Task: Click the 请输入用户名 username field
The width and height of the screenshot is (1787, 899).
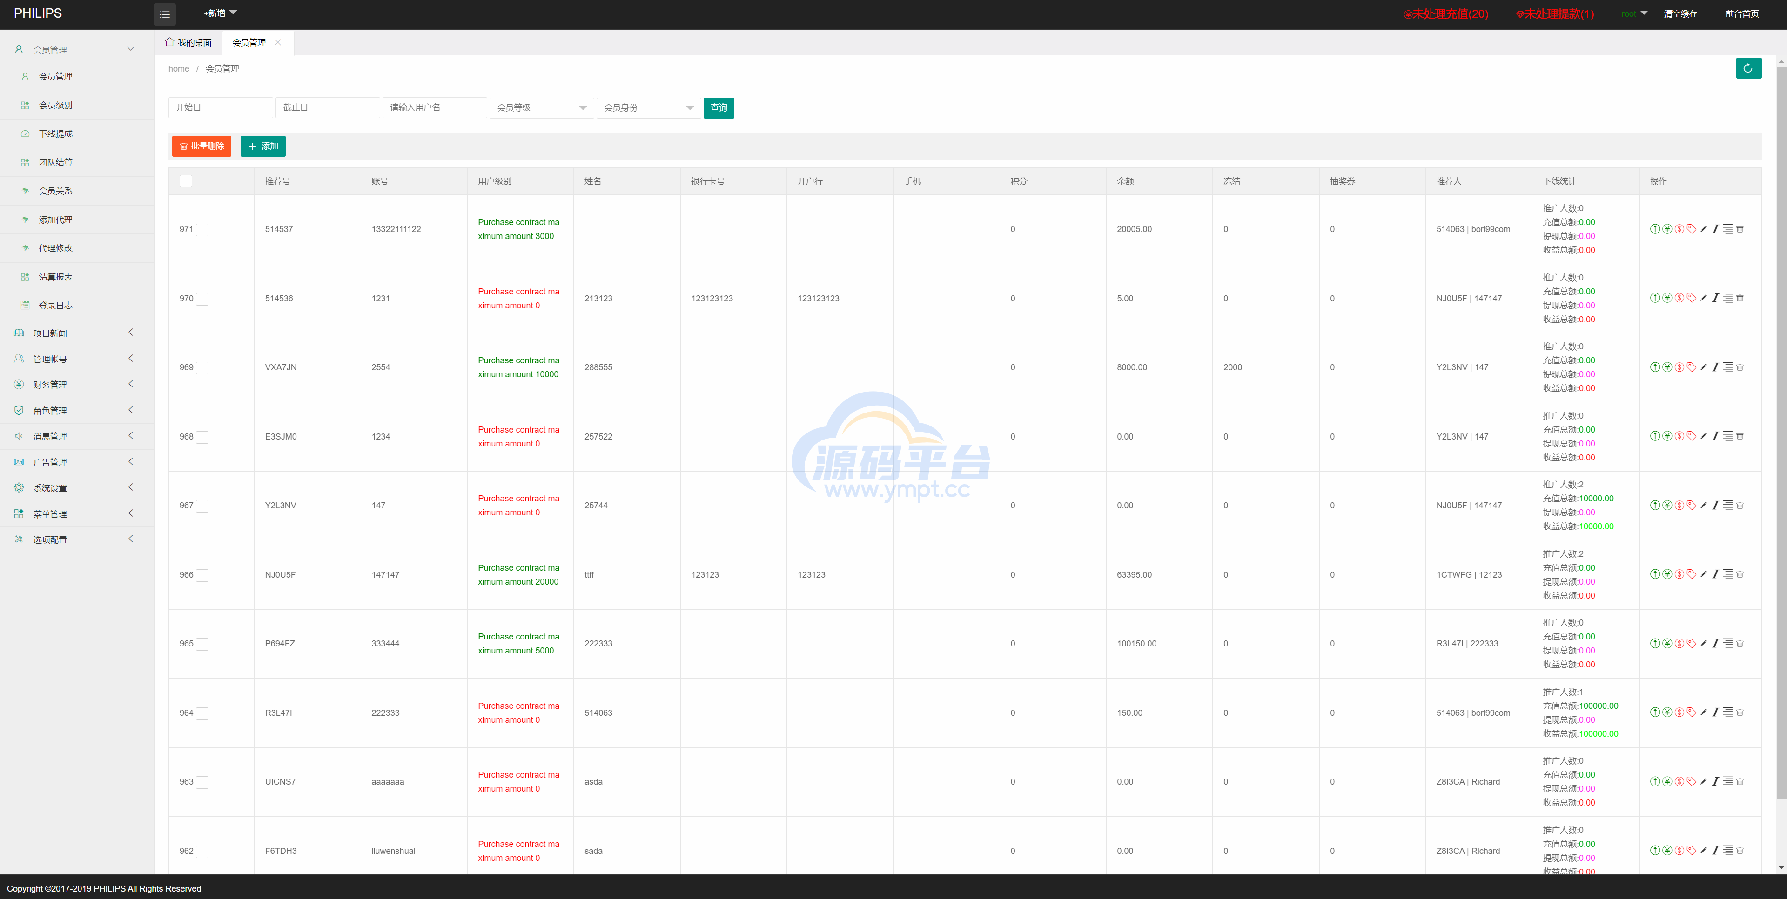Action: [x=434, y=107]
